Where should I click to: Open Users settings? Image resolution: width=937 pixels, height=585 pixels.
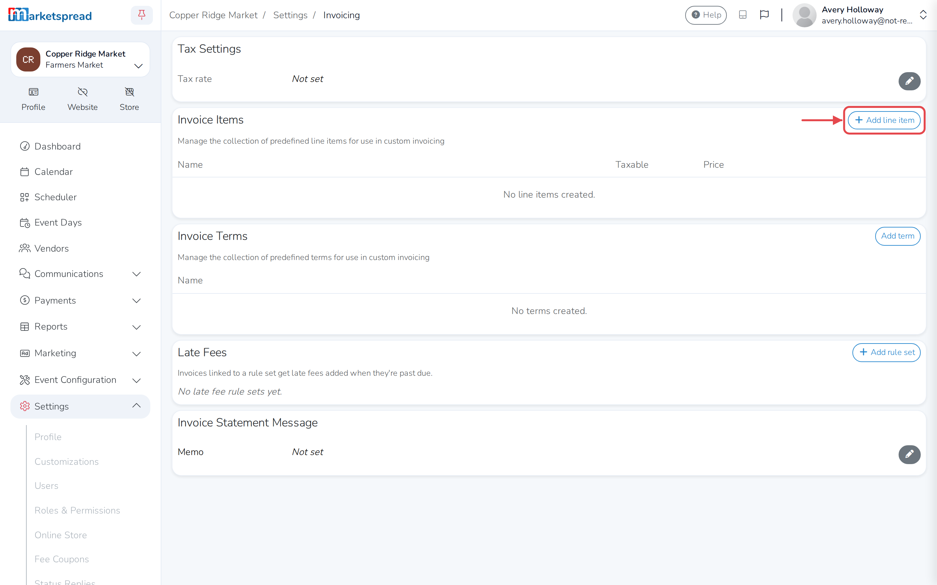pyautogui.click(x=47, y=486)
